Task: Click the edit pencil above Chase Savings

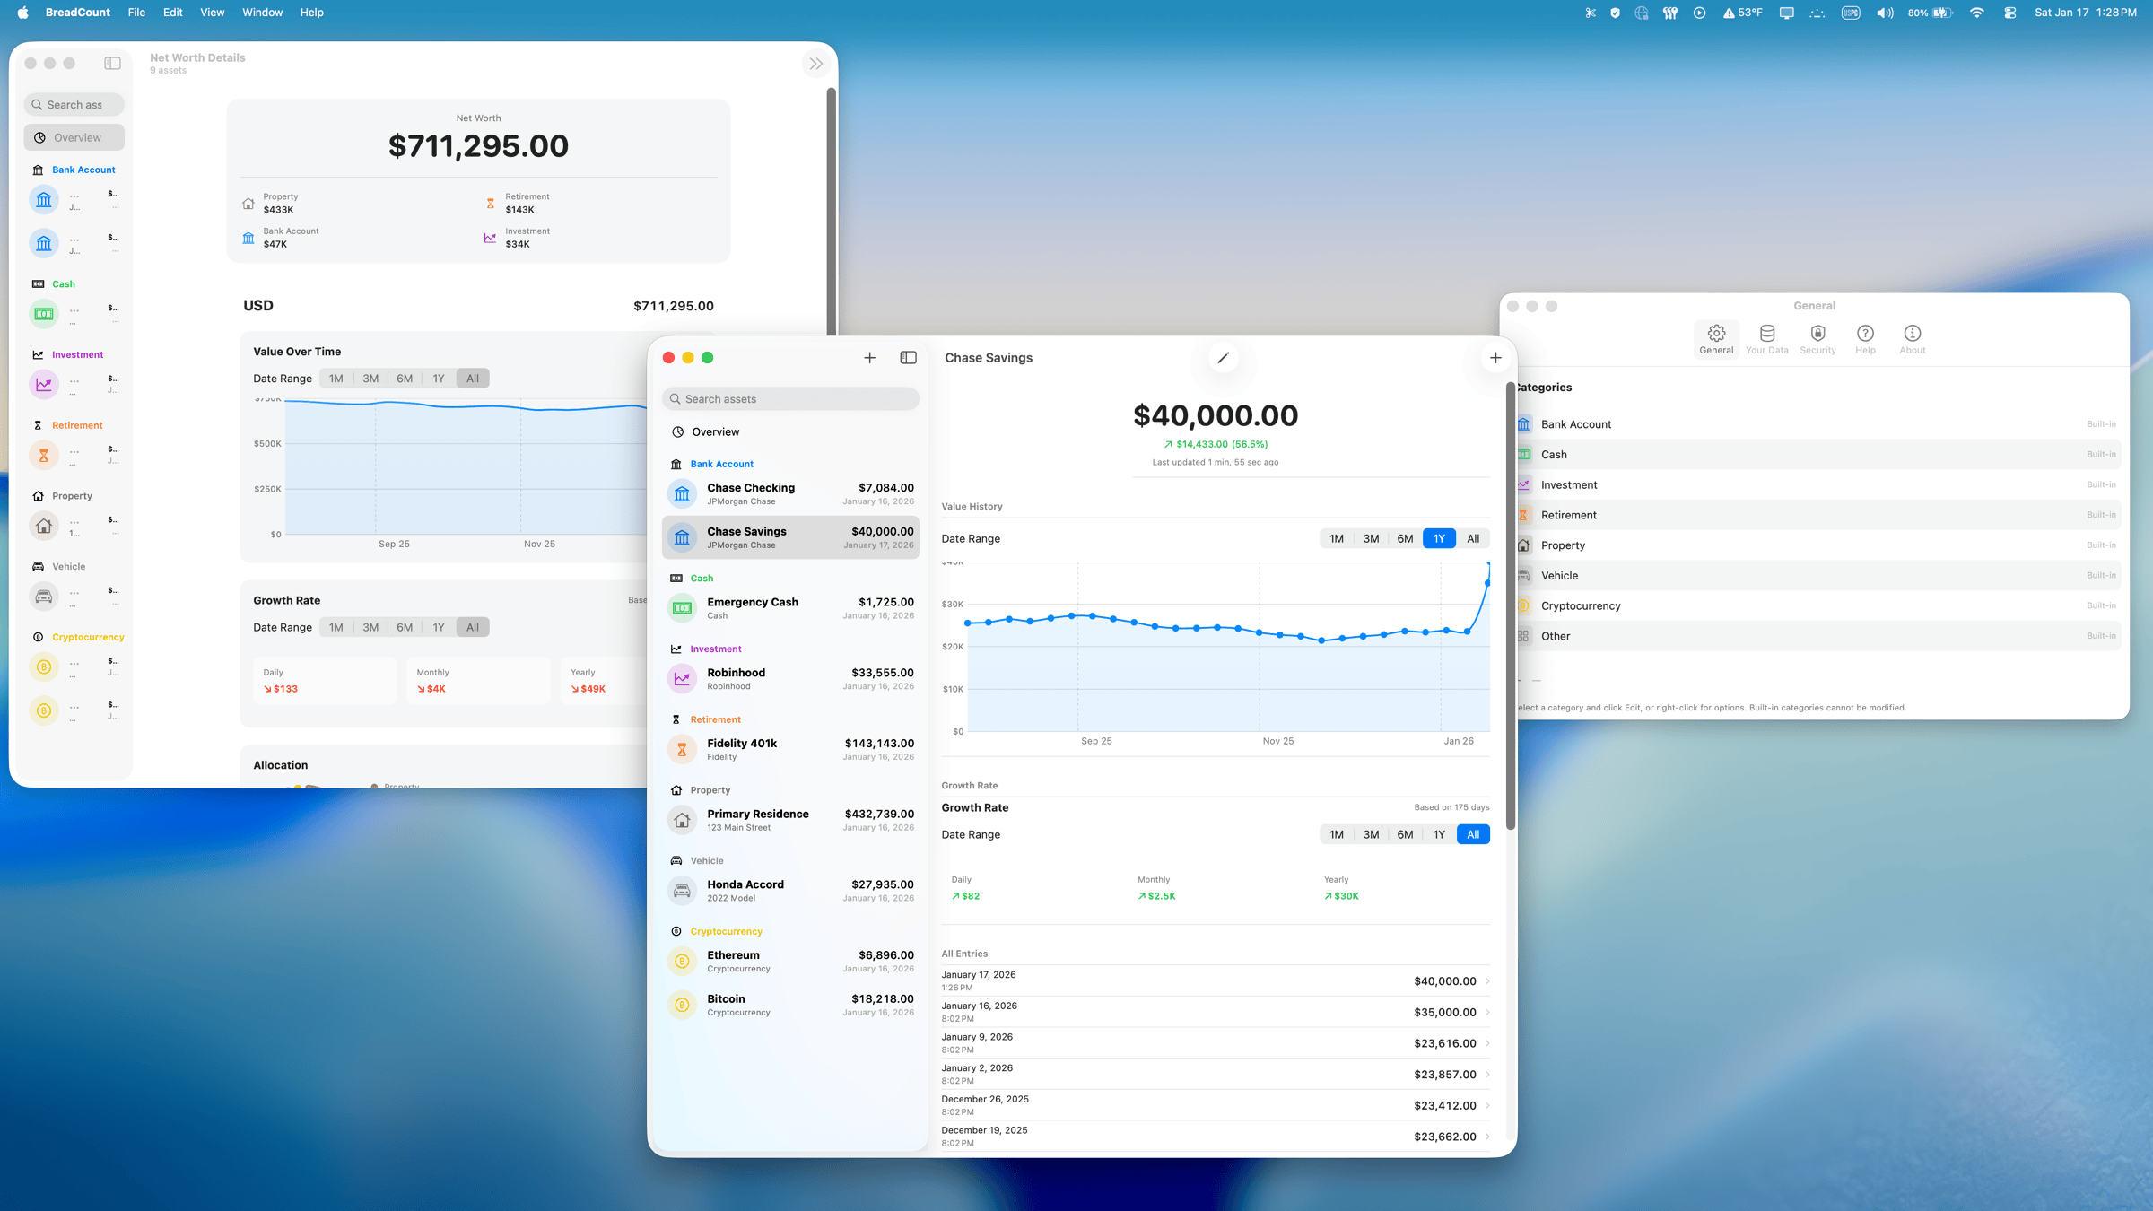Action: (x=1223, y=357)
